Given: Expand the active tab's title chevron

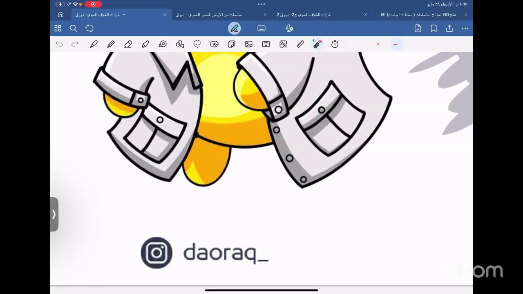Looking at the screenshot, I should [124, 15].
